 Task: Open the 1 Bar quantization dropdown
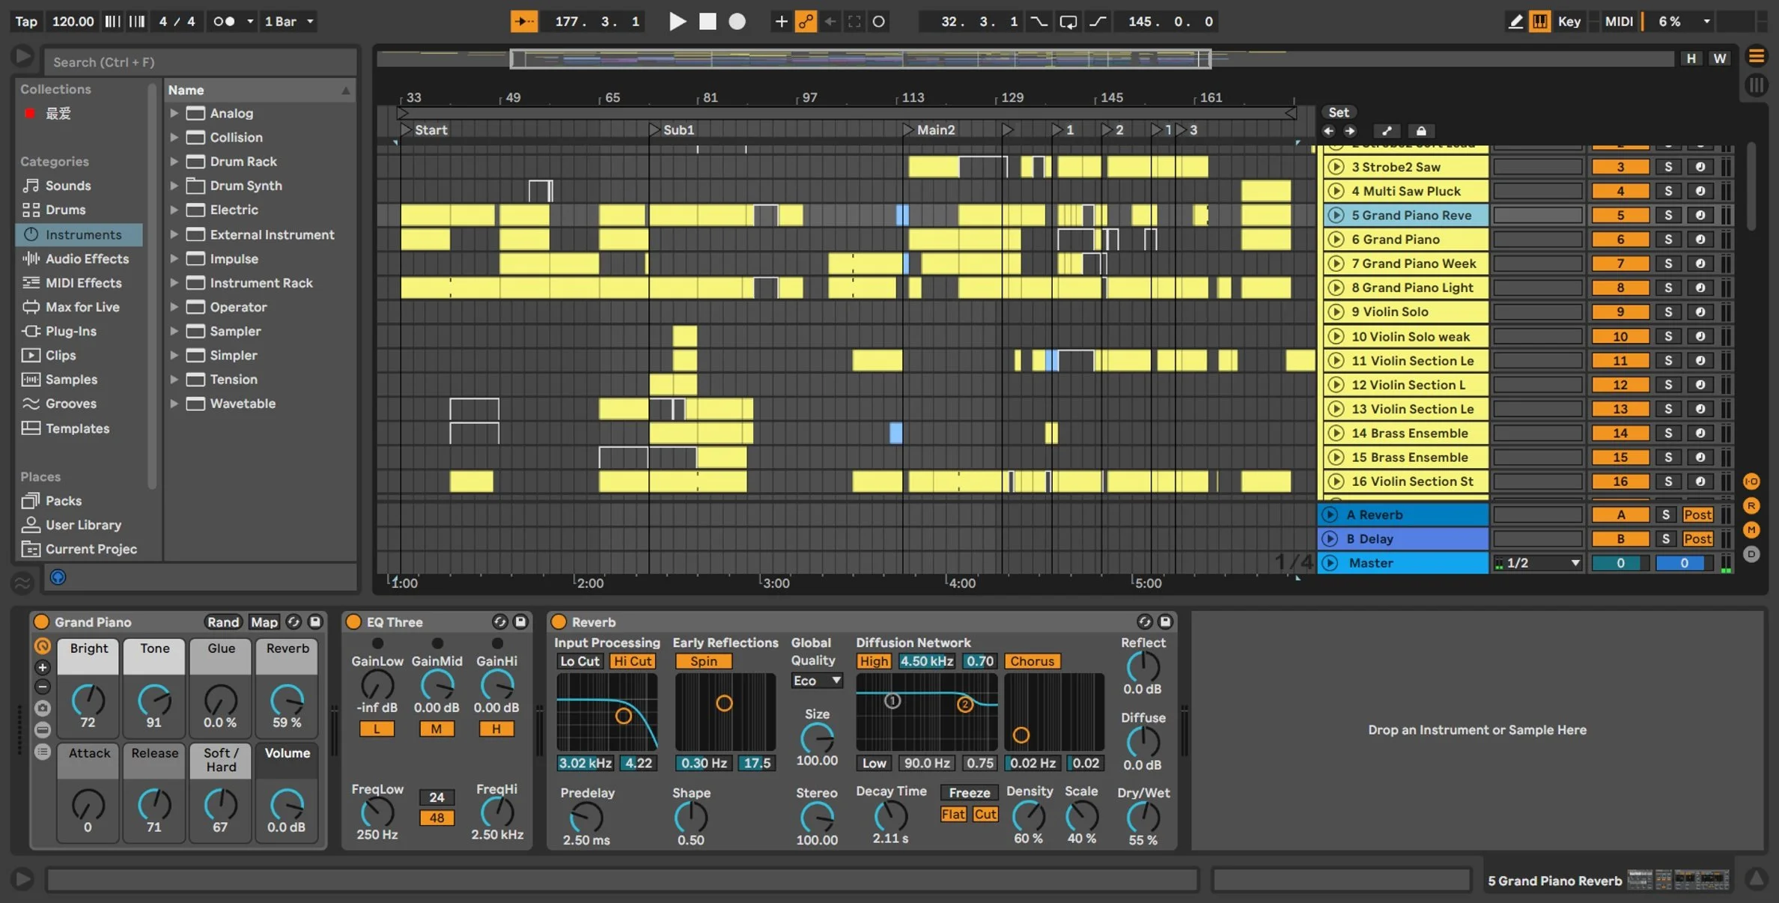coord(289,21)
